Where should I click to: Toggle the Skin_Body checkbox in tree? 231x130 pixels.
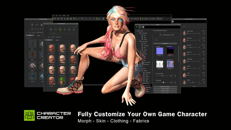point(141,33)
